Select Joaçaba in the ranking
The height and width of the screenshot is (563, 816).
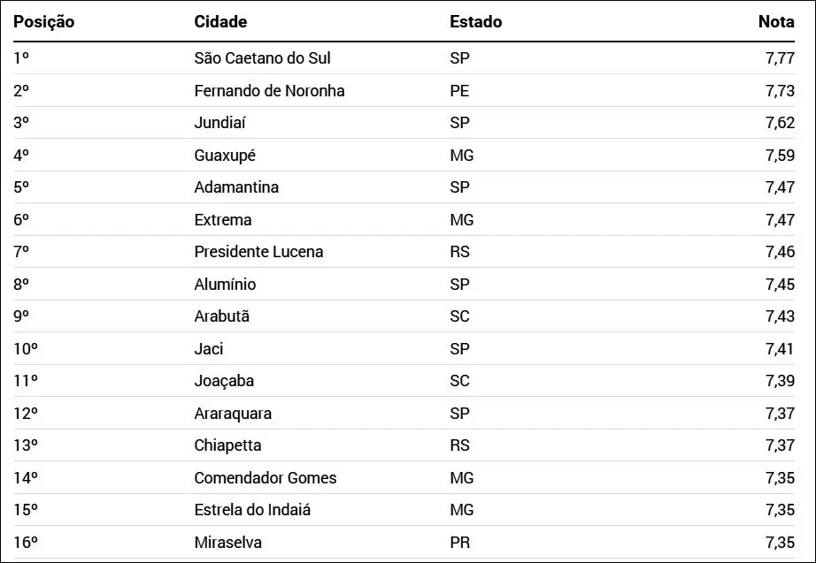click(x=224, y=381)
